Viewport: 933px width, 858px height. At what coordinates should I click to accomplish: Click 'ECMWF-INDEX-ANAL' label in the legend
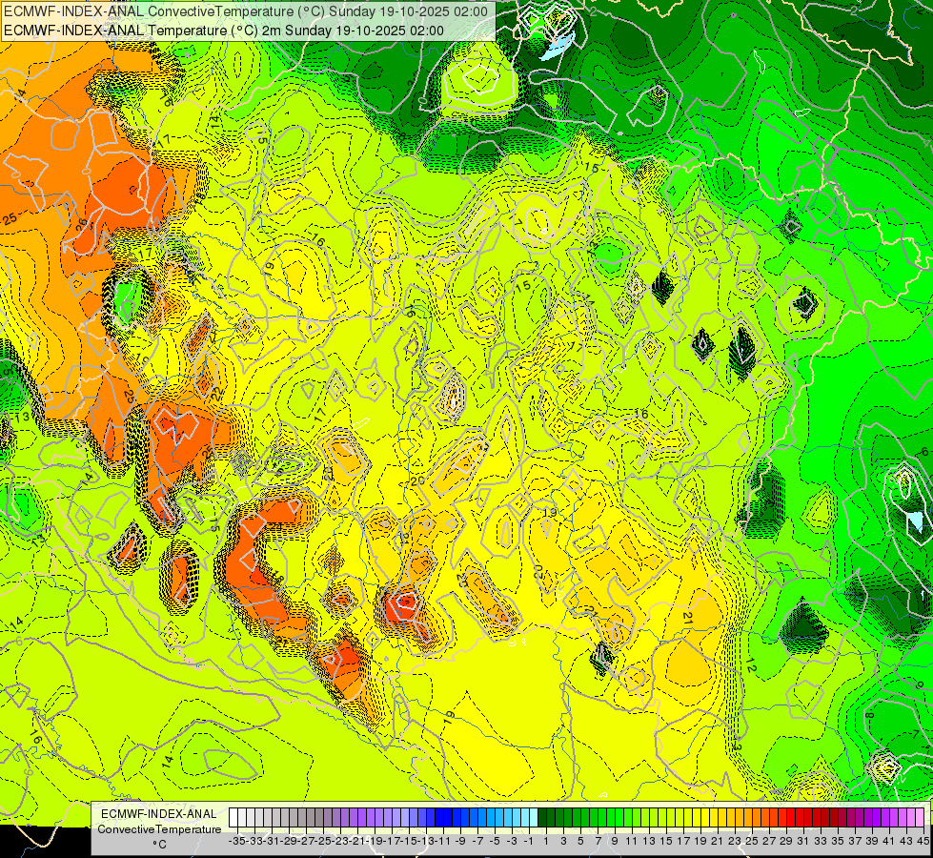159,814
